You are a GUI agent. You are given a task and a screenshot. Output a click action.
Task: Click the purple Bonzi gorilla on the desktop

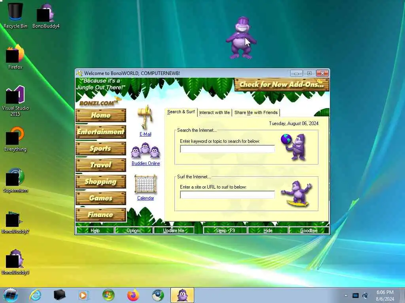click(x=241, y=38)
